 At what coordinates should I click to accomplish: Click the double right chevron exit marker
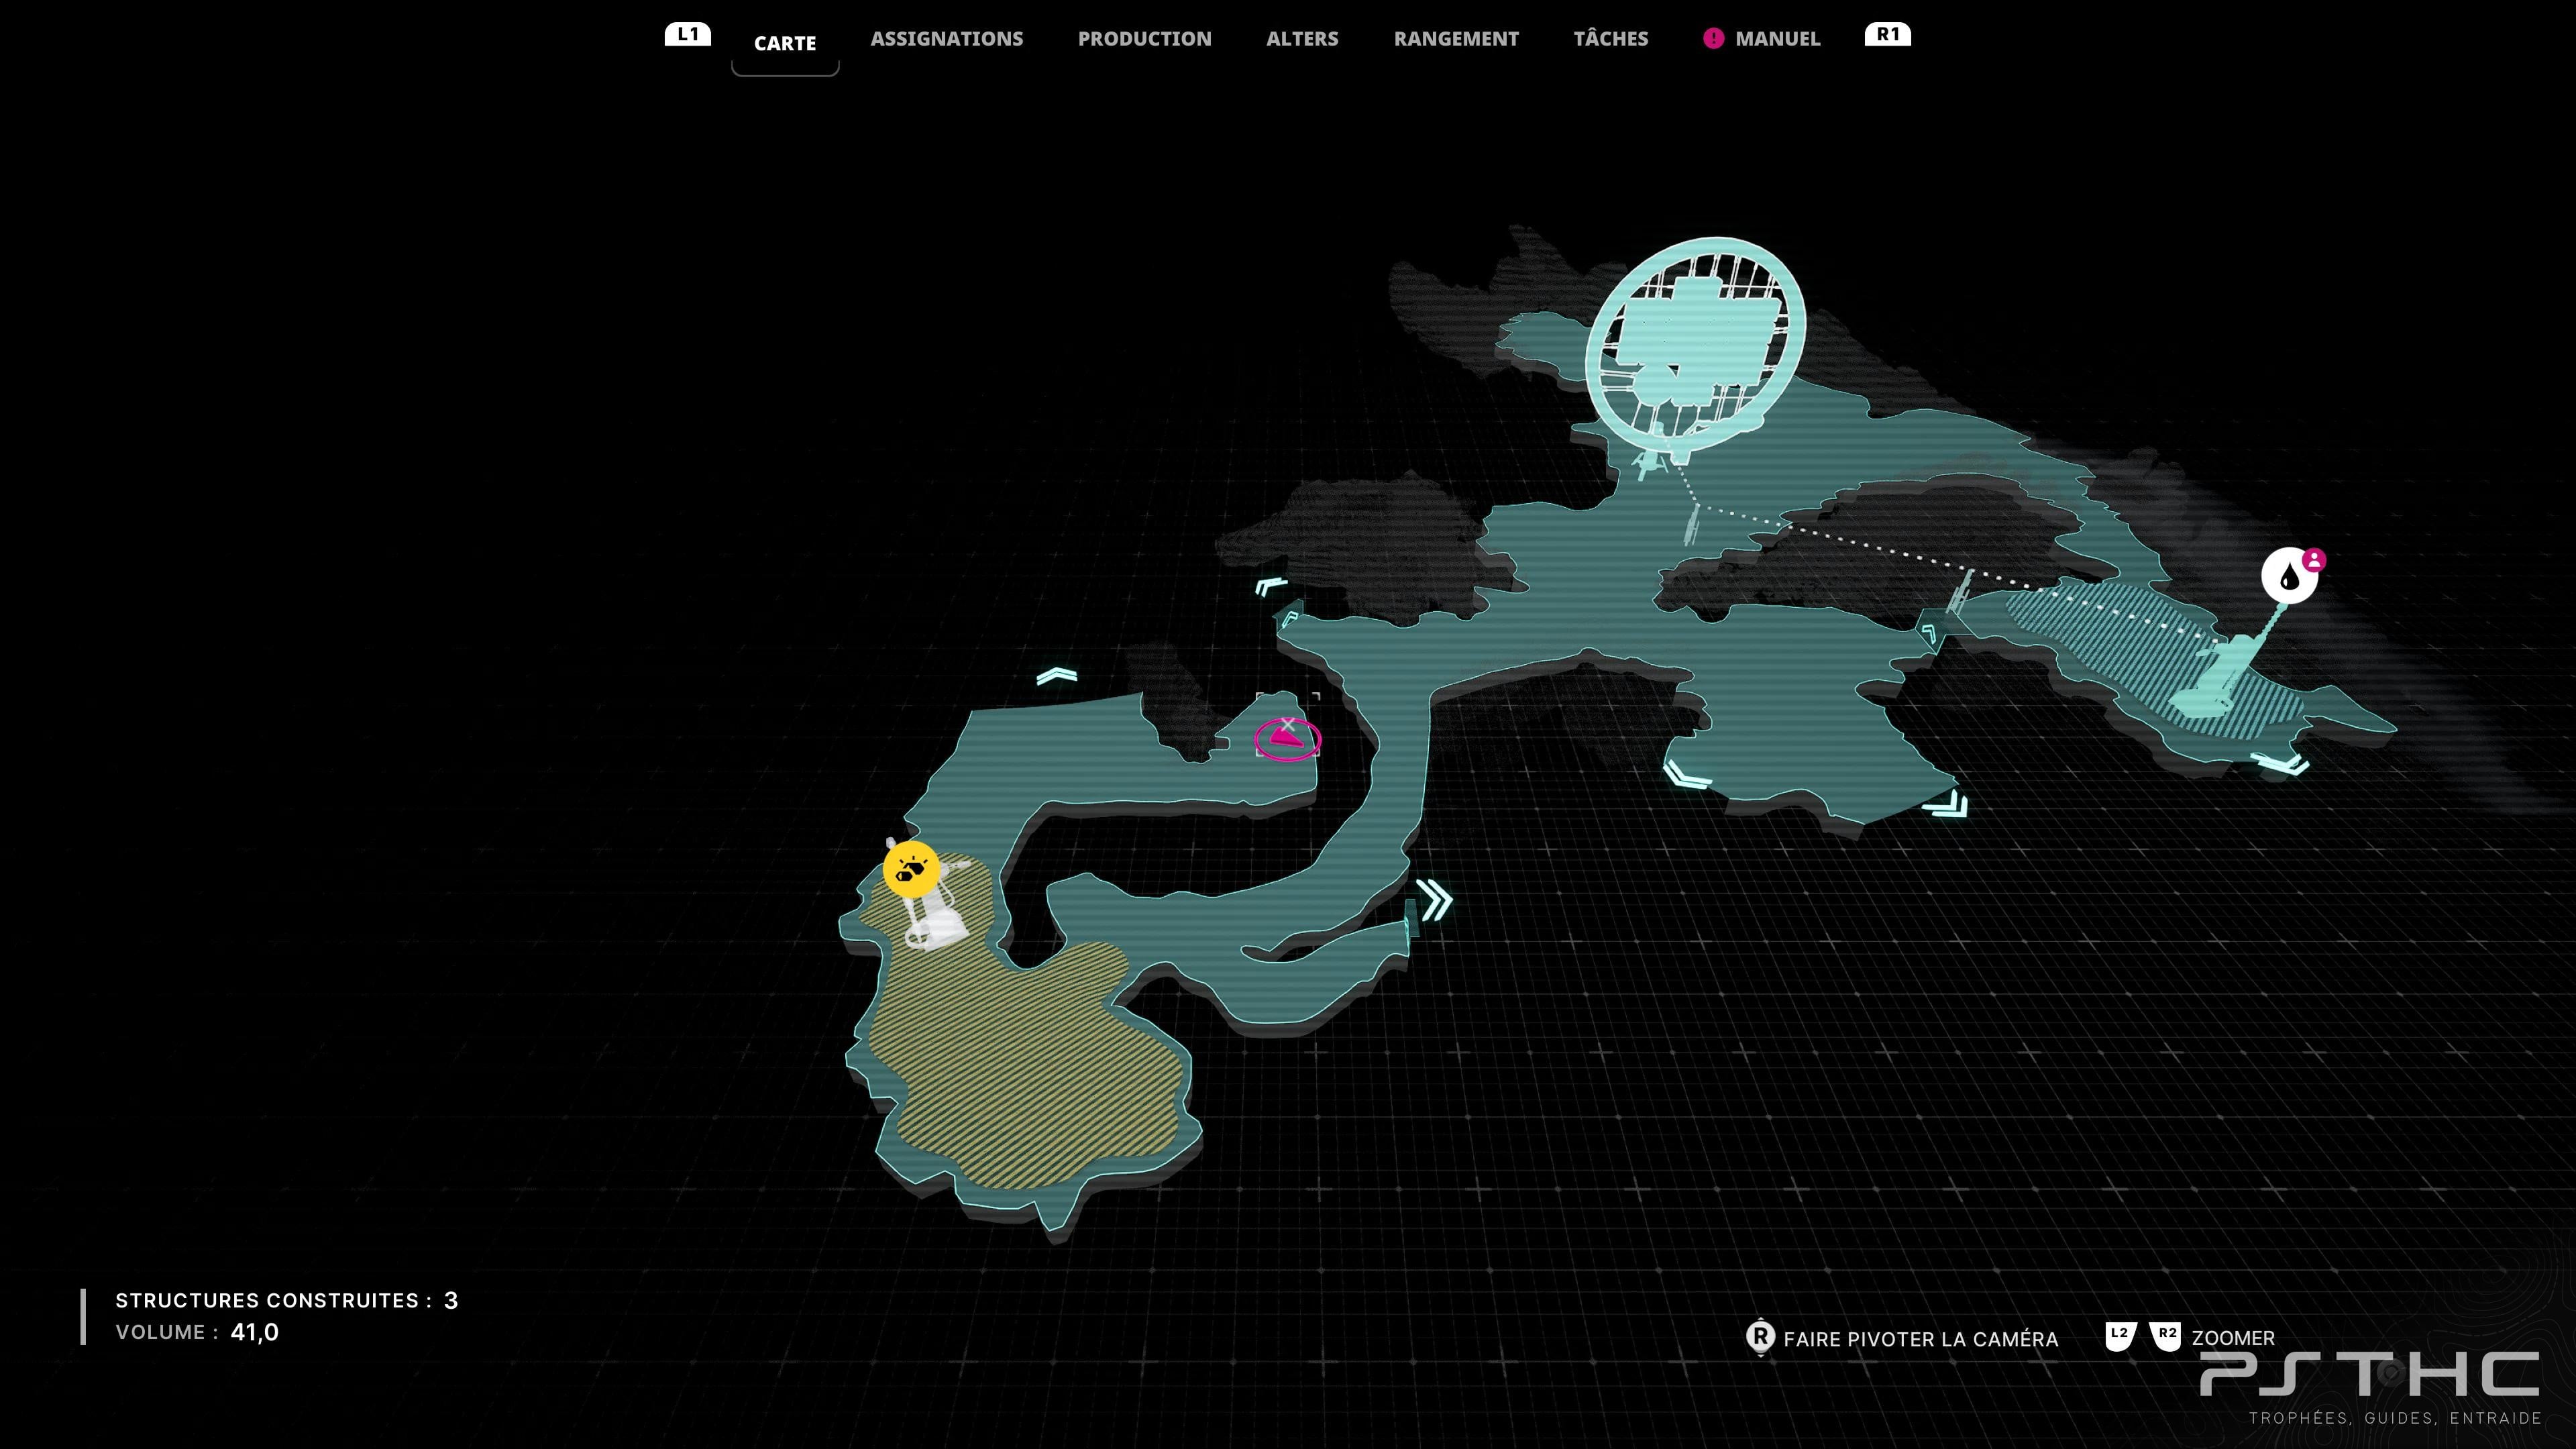(1435, 900)
